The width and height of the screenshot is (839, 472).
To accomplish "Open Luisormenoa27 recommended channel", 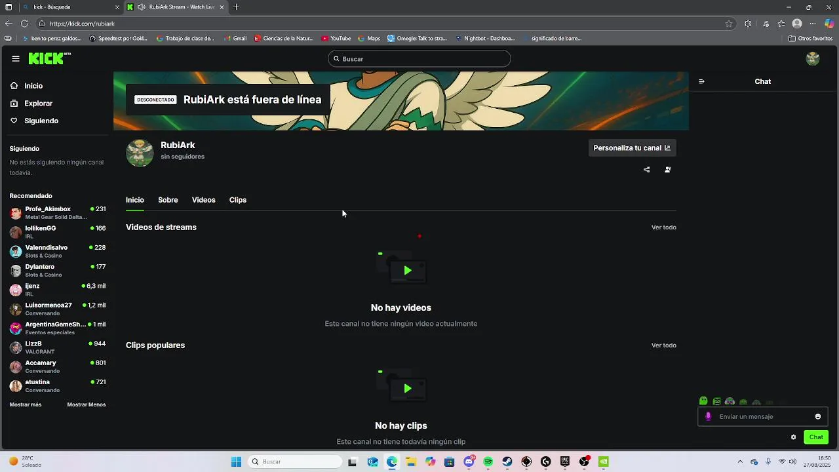I will (x=58, y=309).
